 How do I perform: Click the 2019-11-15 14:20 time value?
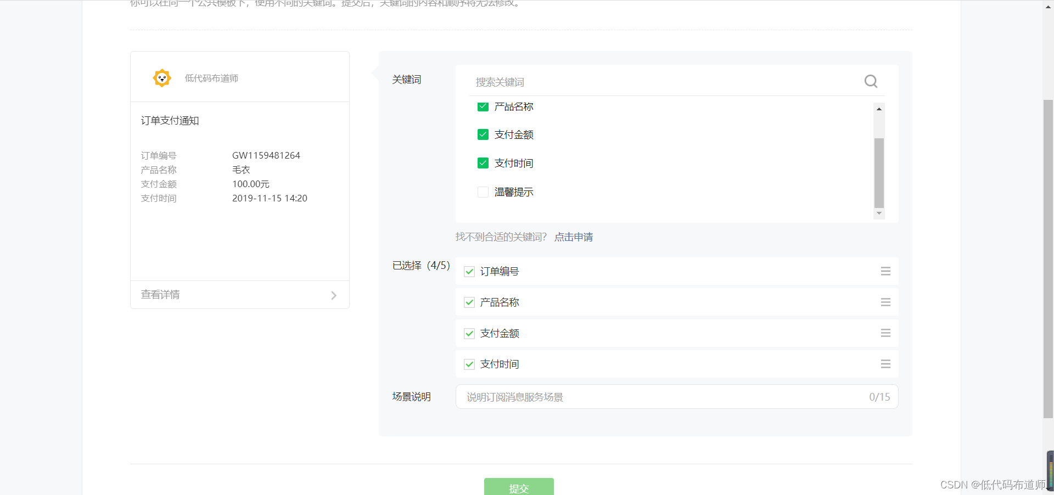[270, 198]
